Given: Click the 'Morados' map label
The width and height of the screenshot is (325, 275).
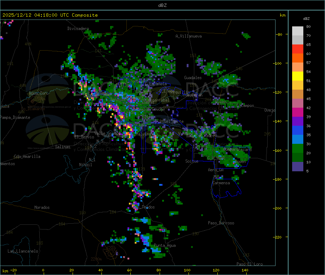Looking at the screenshot, I should click(42, 207).
